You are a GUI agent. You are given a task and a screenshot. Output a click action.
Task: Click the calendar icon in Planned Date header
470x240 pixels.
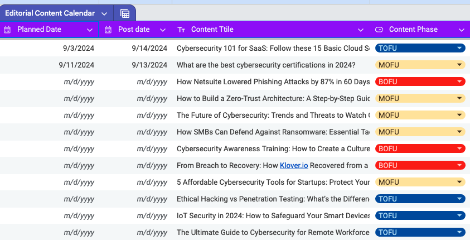coord(8,30)
